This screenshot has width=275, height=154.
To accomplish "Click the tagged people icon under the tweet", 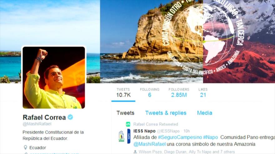I will click(x=135, y=152).
